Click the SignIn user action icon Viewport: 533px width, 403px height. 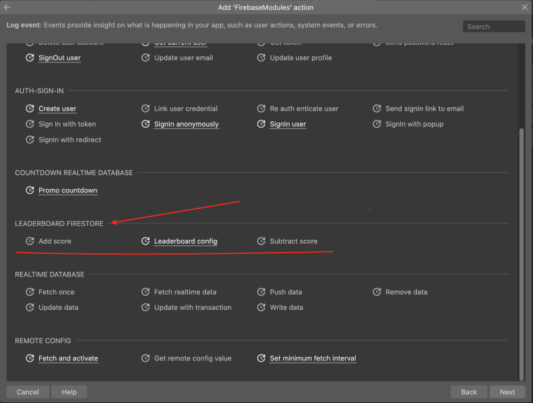(x=261, y=124)
